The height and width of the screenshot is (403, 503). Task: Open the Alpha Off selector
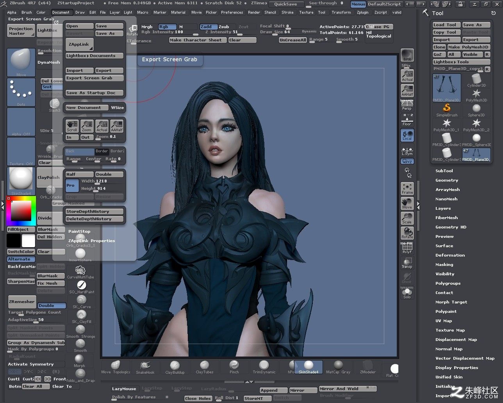[x=21, y=122]
